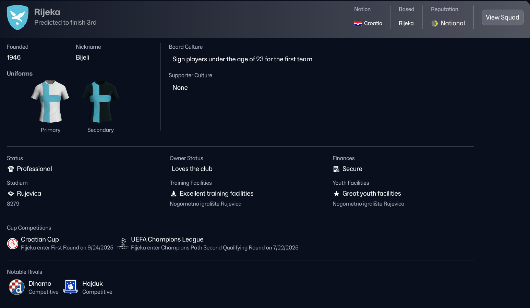Click the National reputation badge icon

(x=435, y=23)
